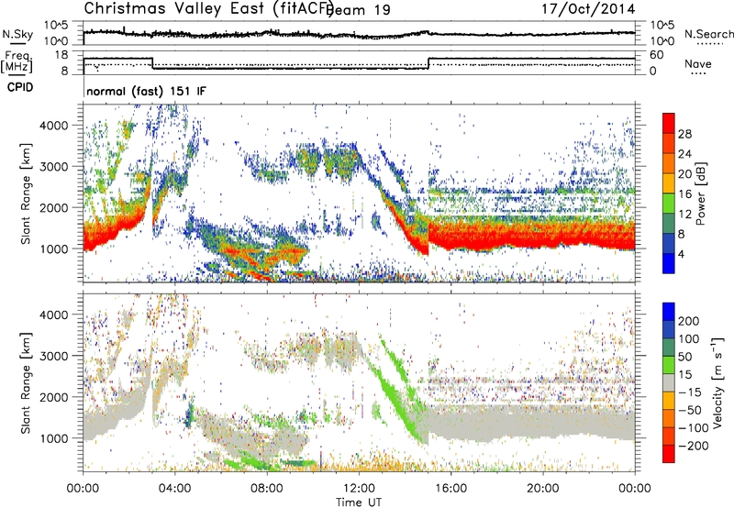This screenshot has width=734, height=508.
Task: Select the 'N.Search' legend label
Action: click(708, 34)
